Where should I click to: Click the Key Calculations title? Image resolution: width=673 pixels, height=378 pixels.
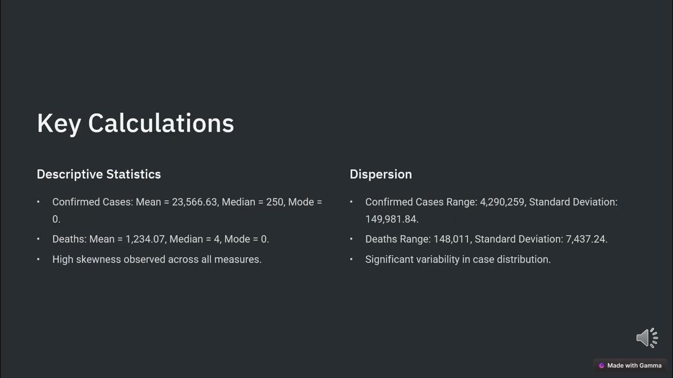pos(135,123)
